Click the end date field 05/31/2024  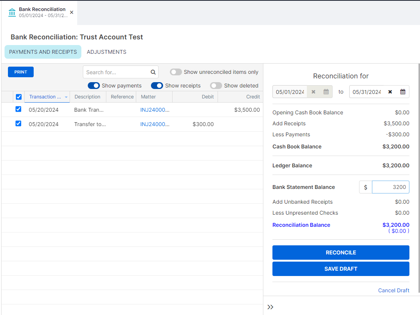click(x=366, y=92)
